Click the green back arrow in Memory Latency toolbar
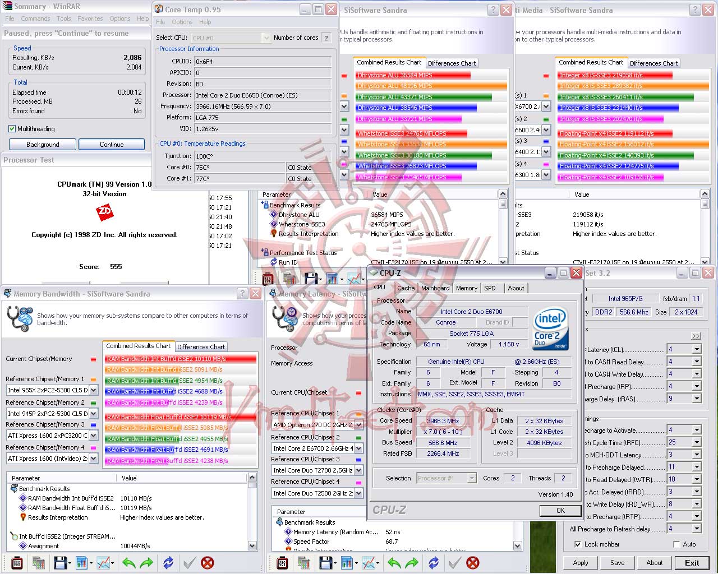The width and height of the screenshot is (718, 574). coord(394,562)
